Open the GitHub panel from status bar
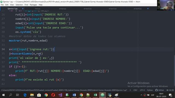Viewport: 175px width, 98px height. click(159, 90)
